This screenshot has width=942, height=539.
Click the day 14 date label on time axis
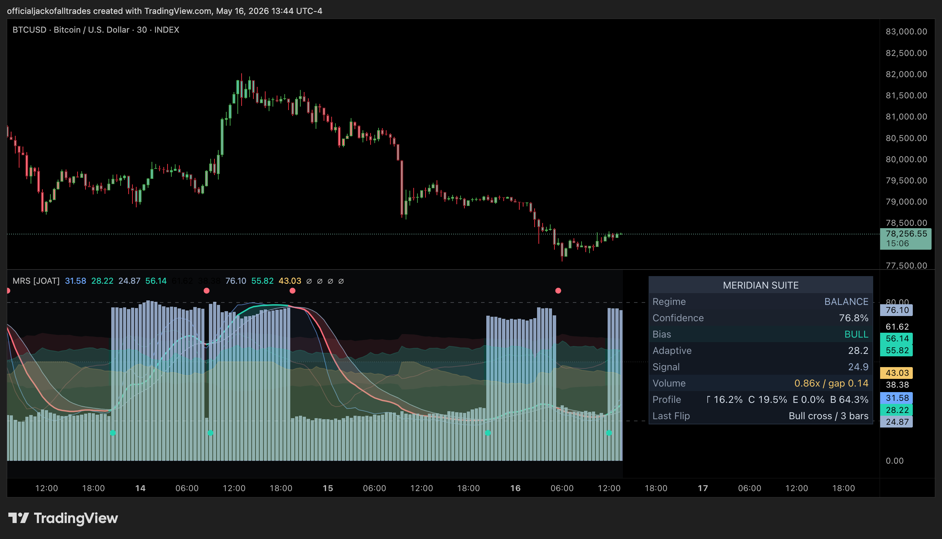(140, 488)
